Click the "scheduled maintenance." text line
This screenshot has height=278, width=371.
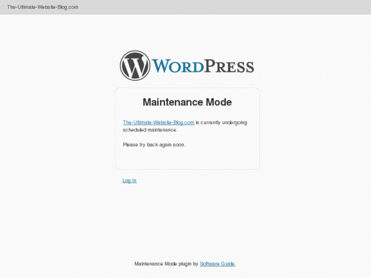point(150,130)
